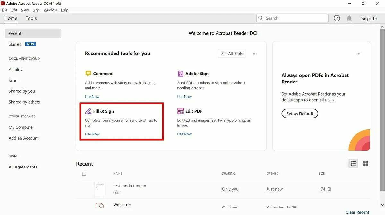Select all files in the Recent list

(84, 174)
